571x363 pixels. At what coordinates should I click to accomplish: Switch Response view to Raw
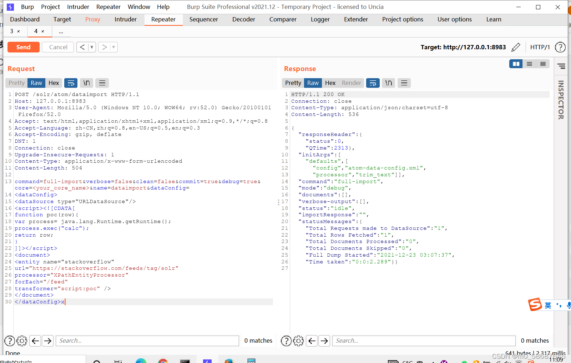313,83
